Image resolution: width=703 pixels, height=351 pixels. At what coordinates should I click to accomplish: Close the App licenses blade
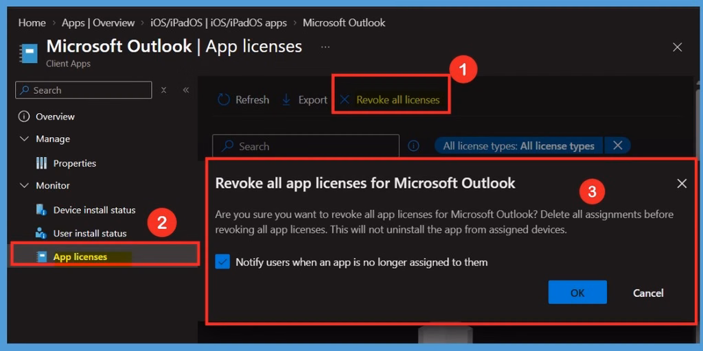pyautogui.click(x=678, y=47)
